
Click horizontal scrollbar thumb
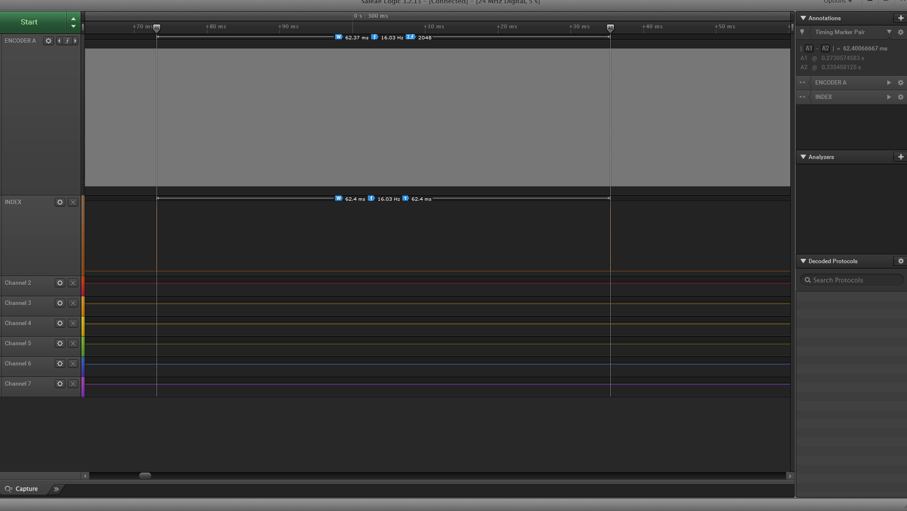(x=145, y=475)
